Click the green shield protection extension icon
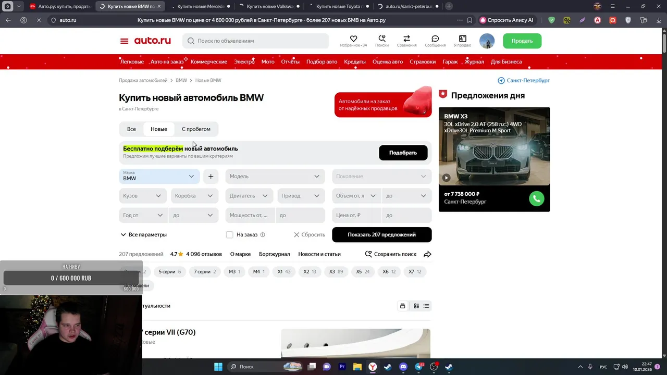This screenshot has width=667, height=375. point(551,20)
